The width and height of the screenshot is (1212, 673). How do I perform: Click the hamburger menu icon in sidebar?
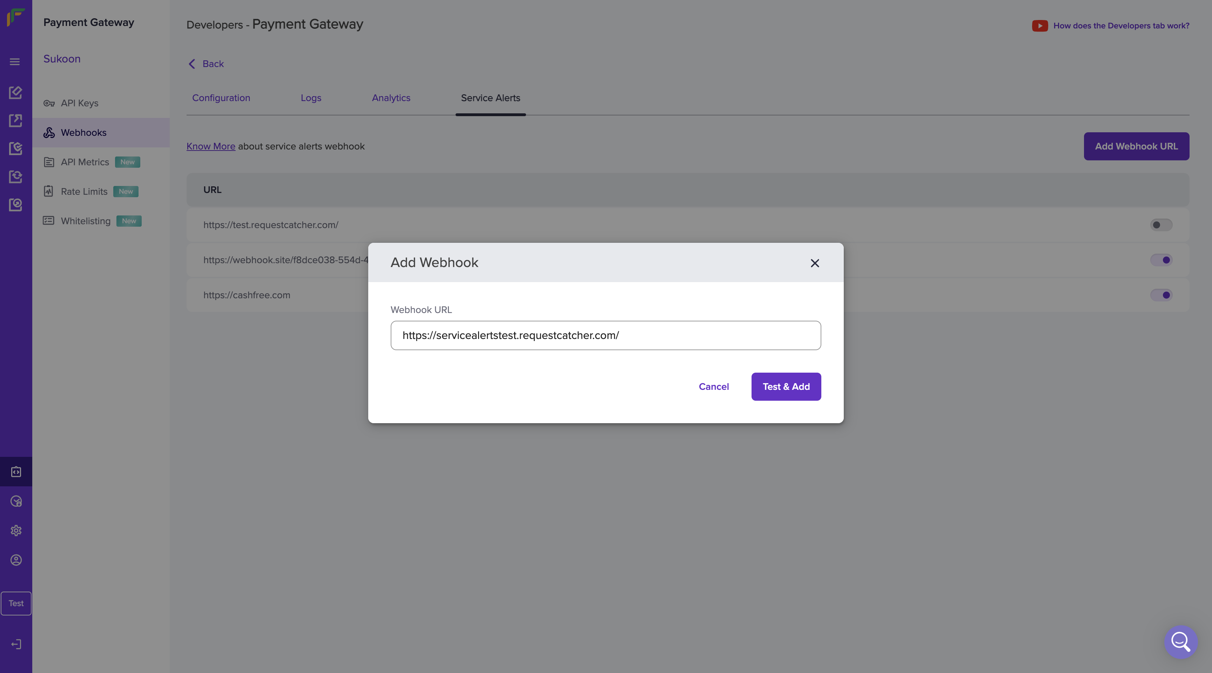point(15,62)
